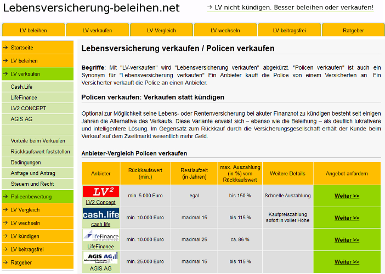Click the LifeFinance logo image
Image resolution: width=385 pixels, height=274 pixels.
click(100, 236)
